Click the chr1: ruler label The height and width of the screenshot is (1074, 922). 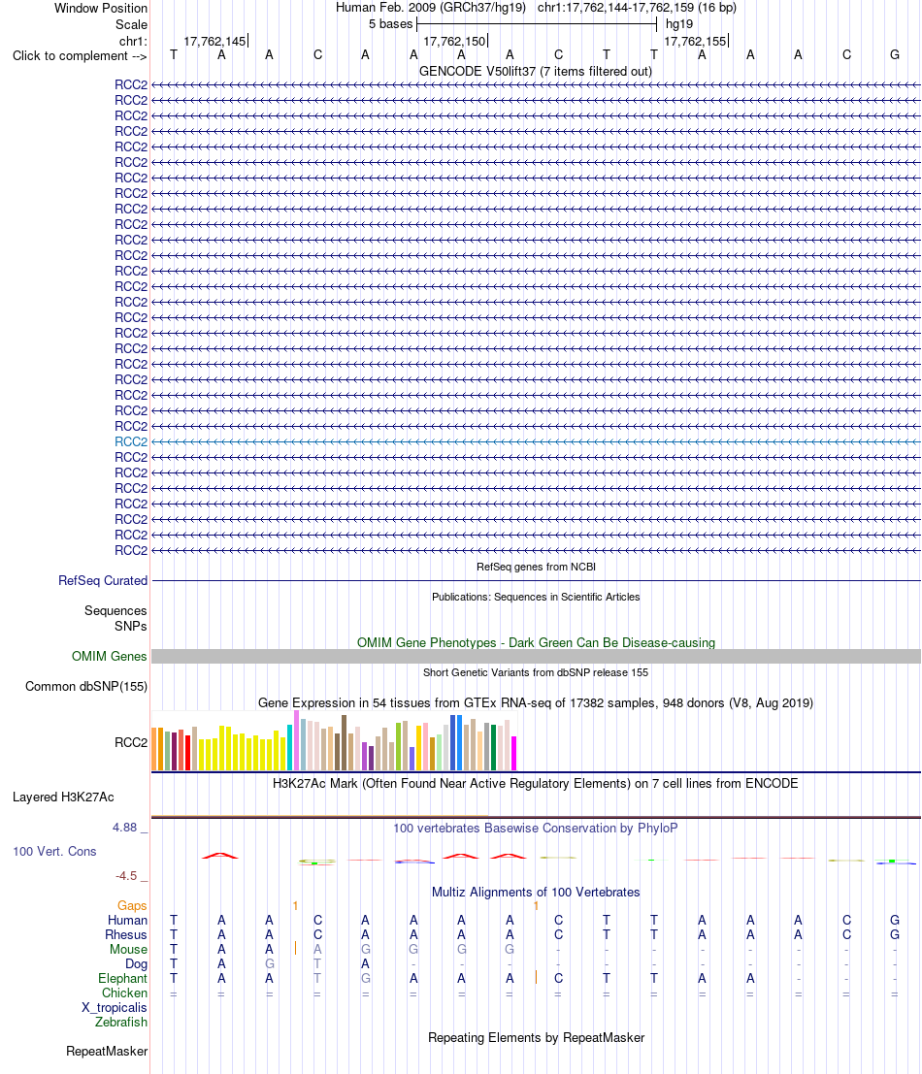click(x=133, y=41)
